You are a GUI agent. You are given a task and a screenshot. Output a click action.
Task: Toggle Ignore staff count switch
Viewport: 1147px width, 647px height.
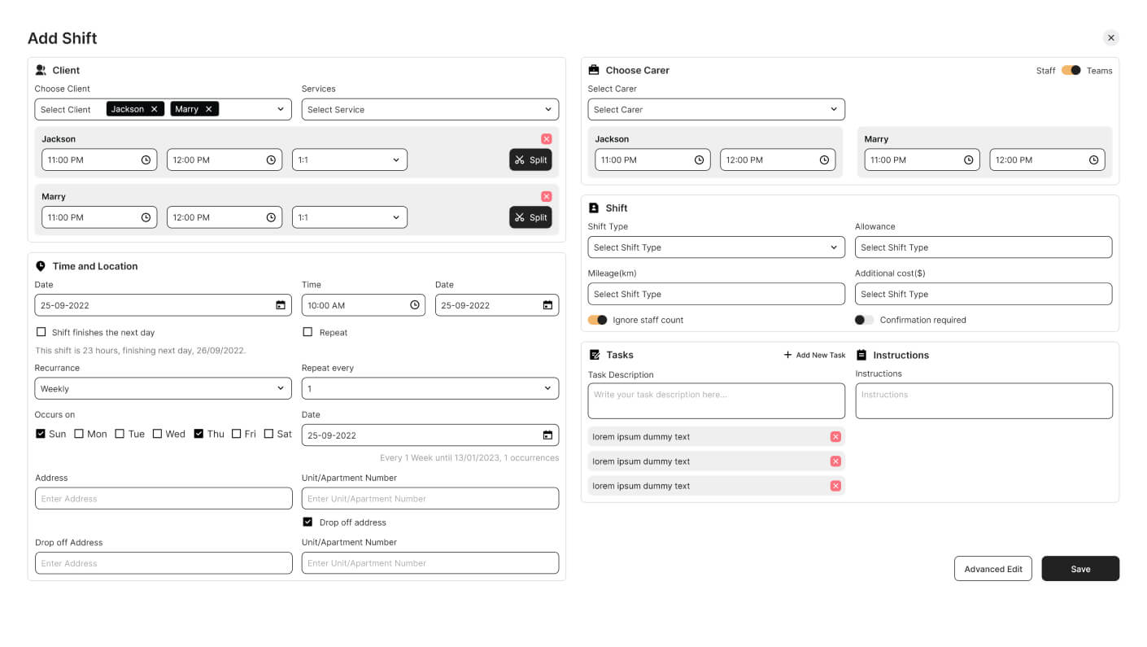click(x=598, y=320)
